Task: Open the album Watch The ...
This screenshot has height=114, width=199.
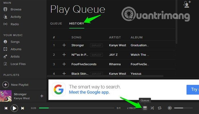Action: [140, 55]
